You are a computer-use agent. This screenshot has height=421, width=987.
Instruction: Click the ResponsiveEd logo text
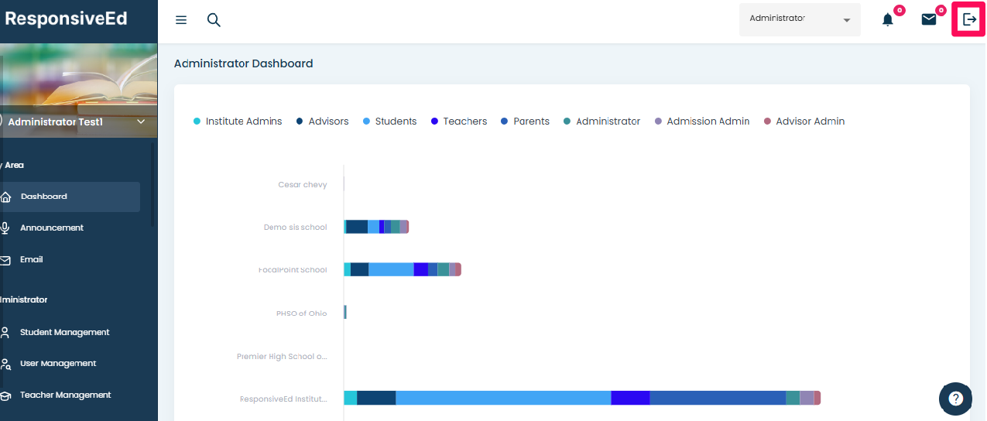pos(66,19)
